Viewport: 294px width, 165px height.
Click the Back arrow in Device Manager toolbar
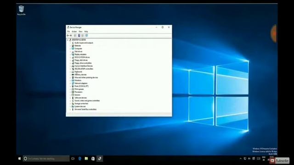[68, 36]
